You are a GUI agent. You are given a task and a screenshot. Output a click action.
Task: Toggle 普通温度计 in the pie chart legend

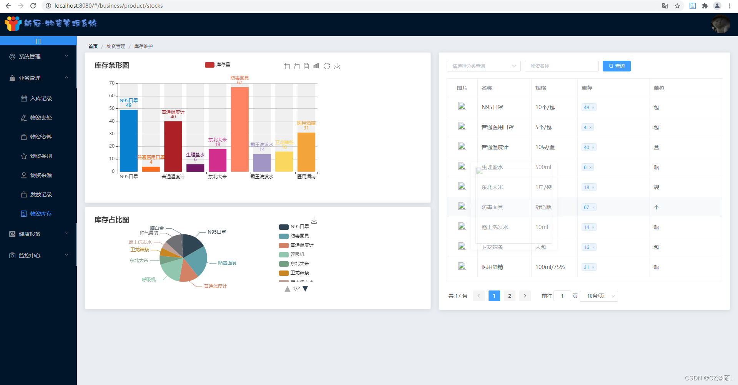[296, 245]
